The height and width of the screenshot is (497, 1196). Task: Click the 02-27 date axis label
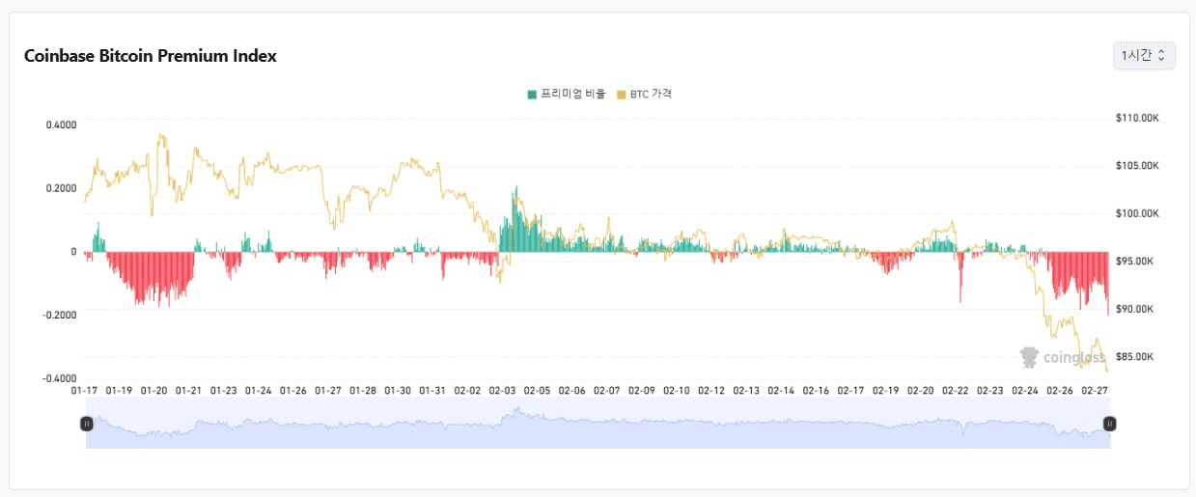(x=1095, y=391)
